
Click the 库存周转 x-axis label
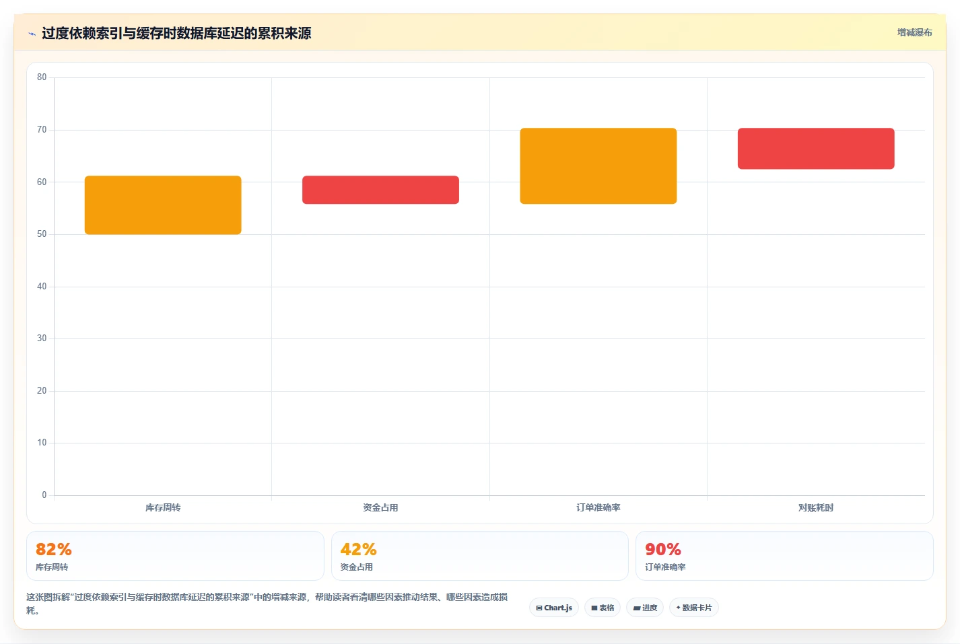click(x=163, y=507)
